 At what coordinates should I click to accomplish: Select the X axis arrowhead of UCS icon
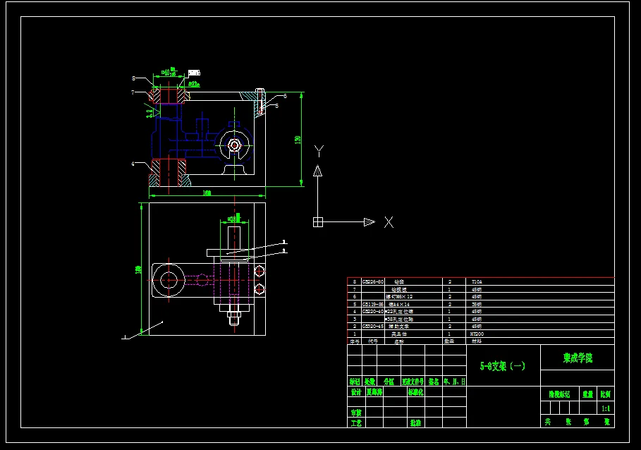[x=369, y=222]
